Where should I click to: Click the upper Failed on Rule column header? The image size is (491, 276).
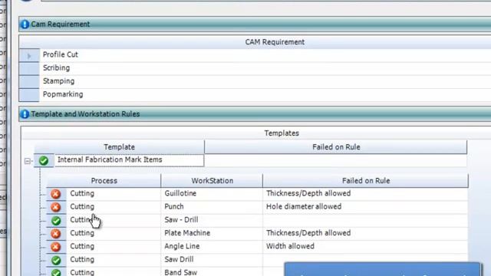[336, 146]
